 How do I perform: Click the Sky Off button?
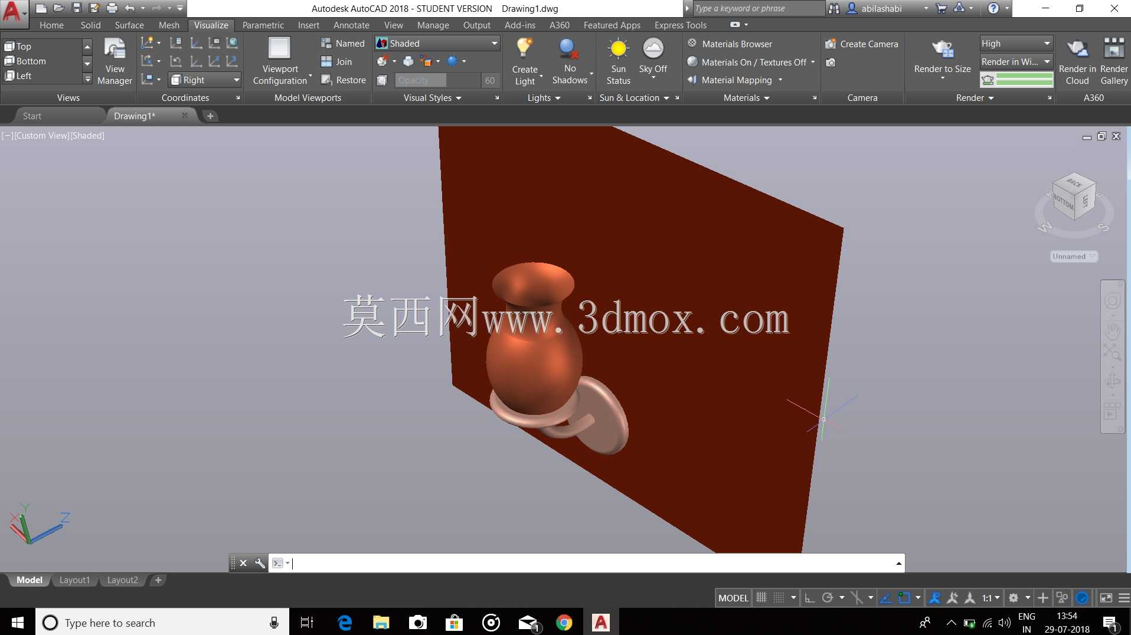(653, 59)
